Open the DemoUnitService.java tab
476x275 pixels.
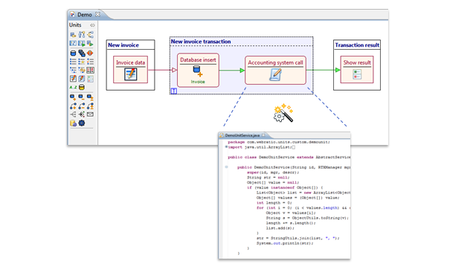[x=242, y=135]
